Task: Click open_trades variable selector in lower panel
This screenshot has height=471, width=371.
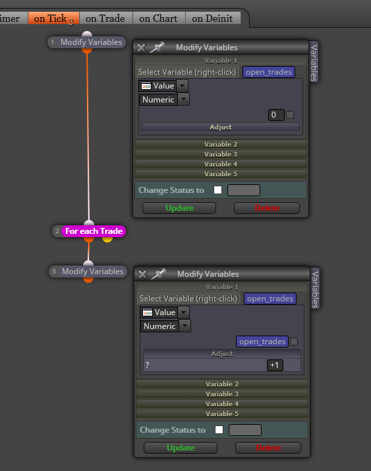Action: (270, 299)
